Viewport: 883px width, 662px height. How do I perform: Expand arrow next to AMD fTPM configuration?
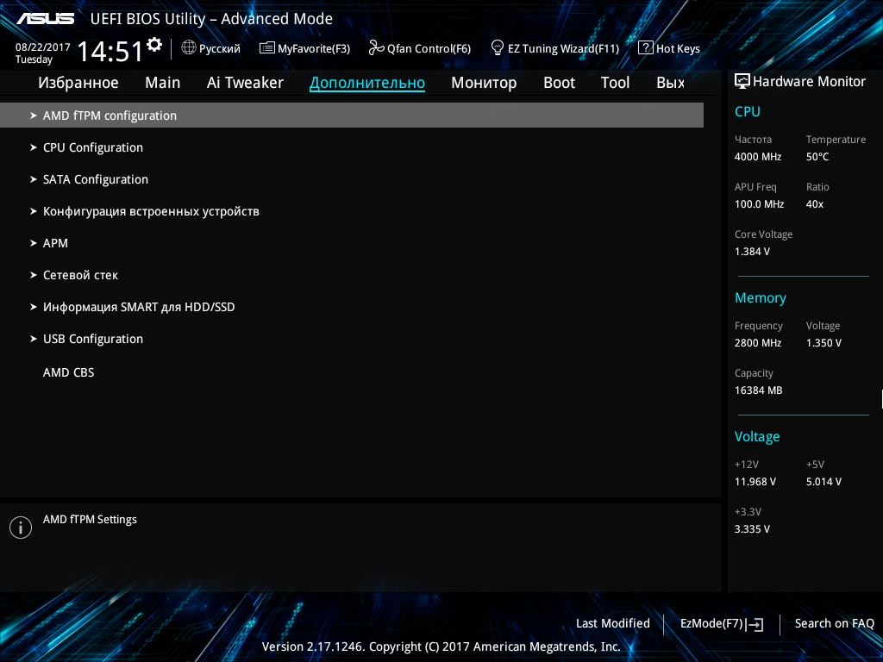34,116
